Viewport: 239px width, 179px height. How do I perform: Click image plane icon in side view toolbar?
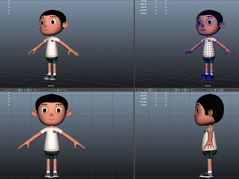click(138, 90)
